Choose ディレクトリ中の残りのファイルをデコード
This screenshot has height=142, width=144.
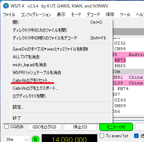61,38
